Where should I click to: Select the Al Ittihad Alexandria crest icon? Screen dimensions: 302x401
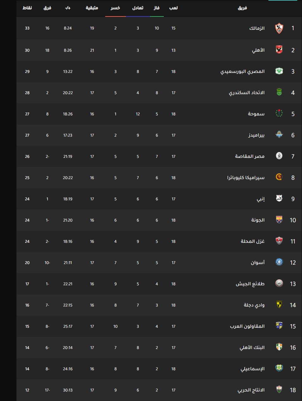(x=279, y=92)
